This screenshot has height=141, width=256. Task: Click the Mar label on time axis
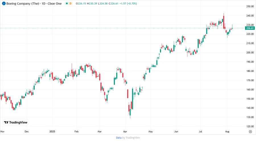pyautogui.click(x=100, y=131)
